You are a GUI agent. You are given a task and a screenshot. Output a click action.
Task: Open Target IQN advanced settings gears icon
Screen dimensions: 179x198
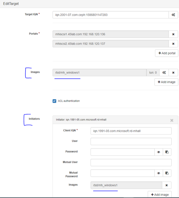pos(173,15)
